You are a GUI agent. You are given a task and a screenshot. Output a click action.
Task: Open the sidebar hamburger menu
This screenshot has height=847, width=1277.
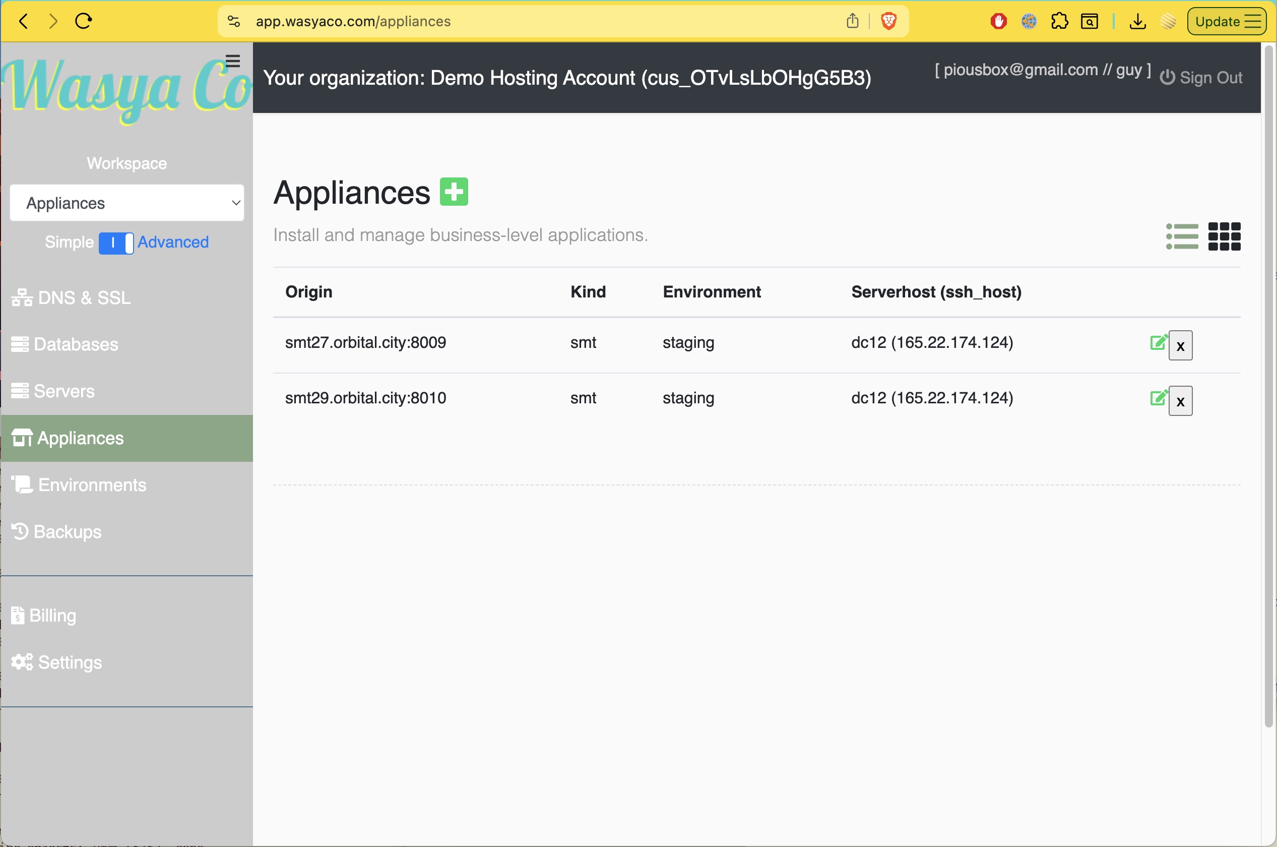click(233, 60)
